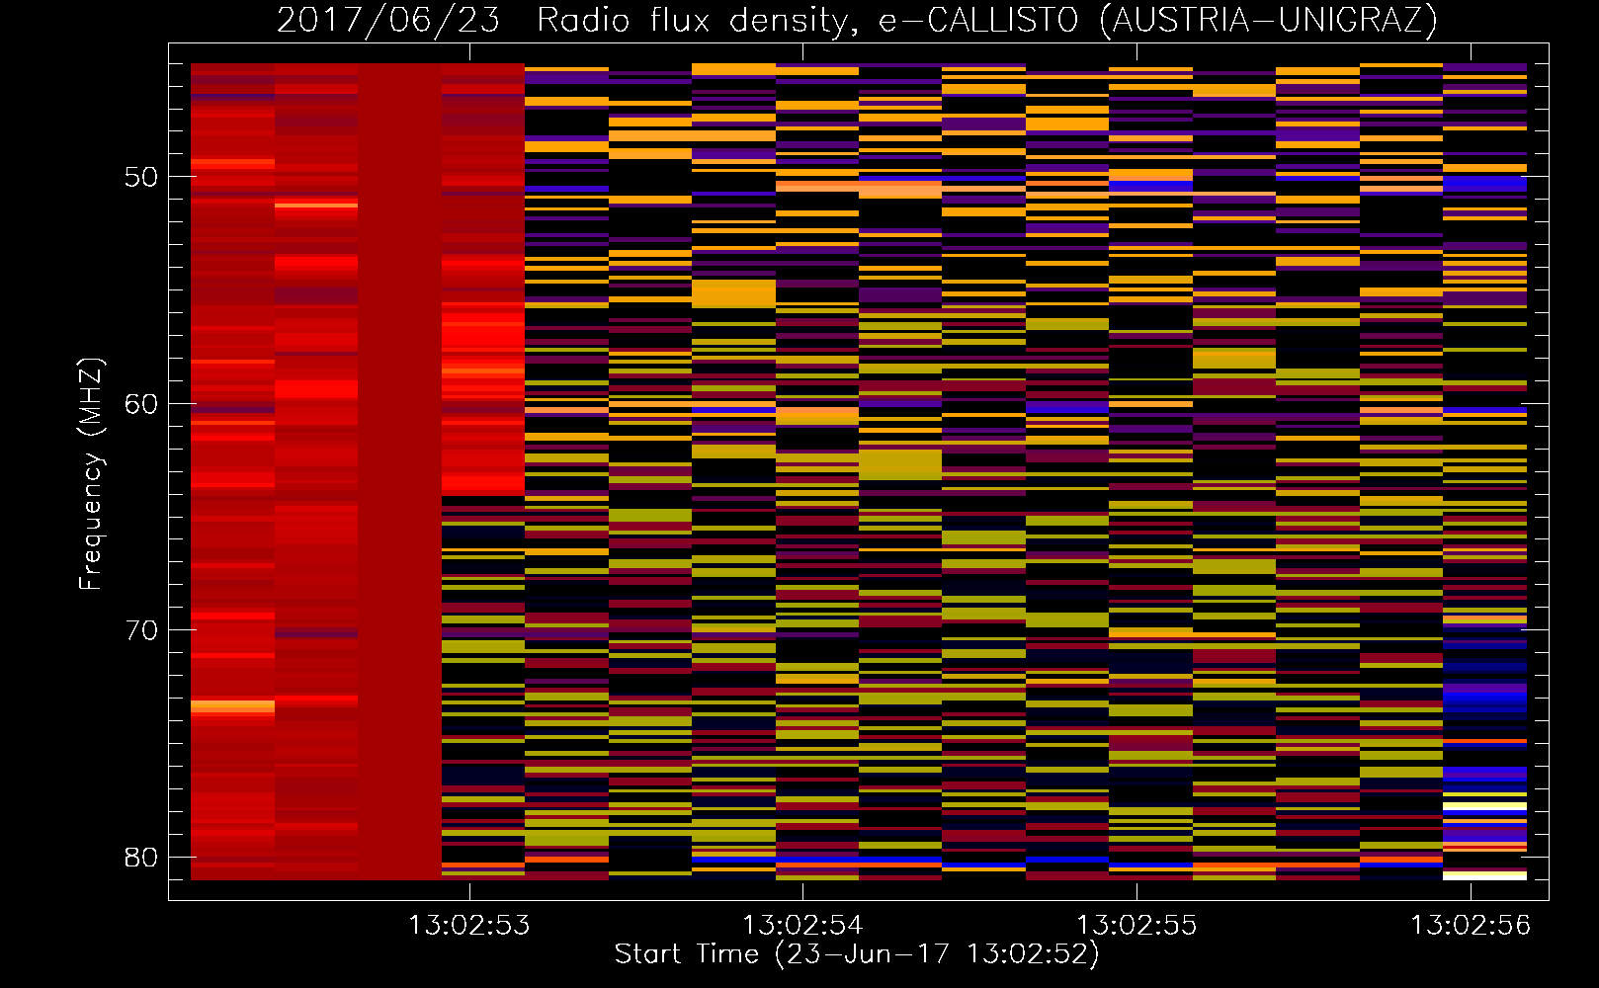The width and height of the screenshot is (1599, 988).
Task: Click the "Start Time (23-Jun-17 13:02:52)" axis label
Action: (x=857, y=954)
